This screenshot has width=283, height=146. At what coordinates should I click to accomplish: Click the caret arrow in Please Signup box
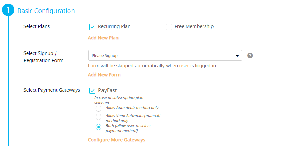tap(237, 56)
